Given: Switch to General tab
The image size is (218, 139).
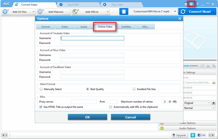Looking at the screenshot, I should coord(46,27).
